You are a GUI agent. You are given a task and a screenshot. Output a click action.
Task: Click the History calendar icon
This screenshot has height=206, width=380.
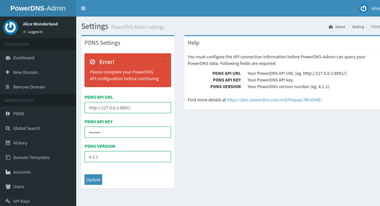tap(8, 143)
